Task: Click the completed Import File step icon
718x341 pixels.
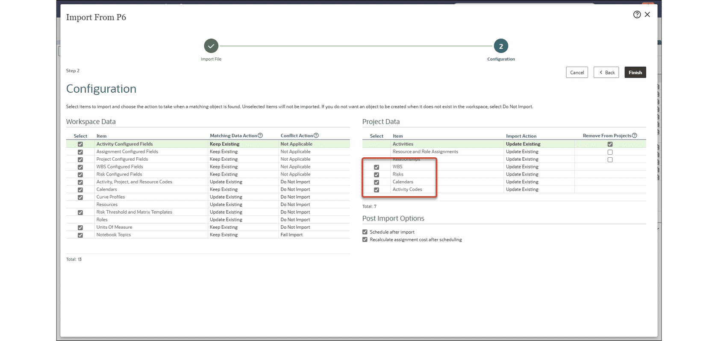Action: click(x=211, y=46)
